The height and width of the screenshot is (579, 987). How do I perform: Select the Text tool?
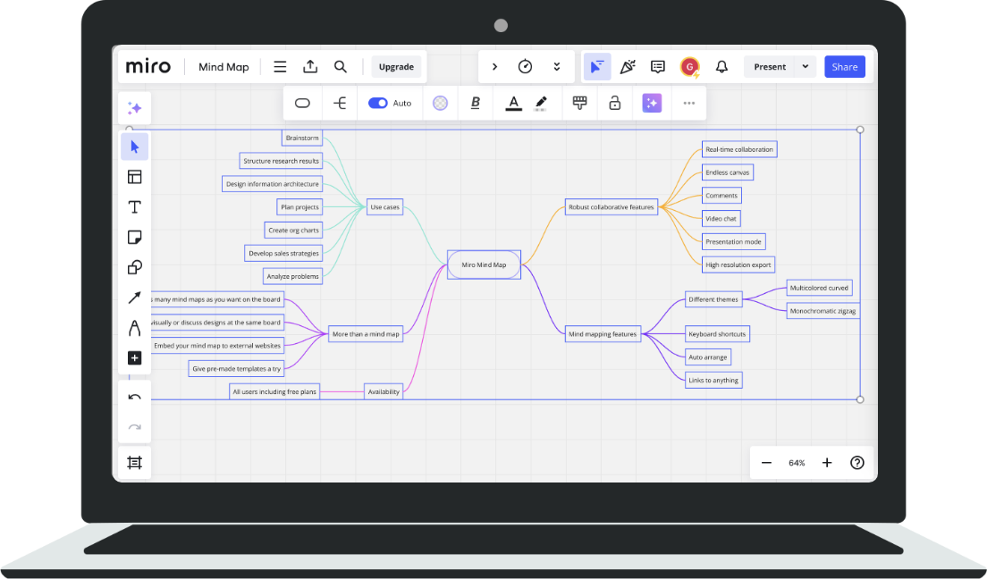135,207
